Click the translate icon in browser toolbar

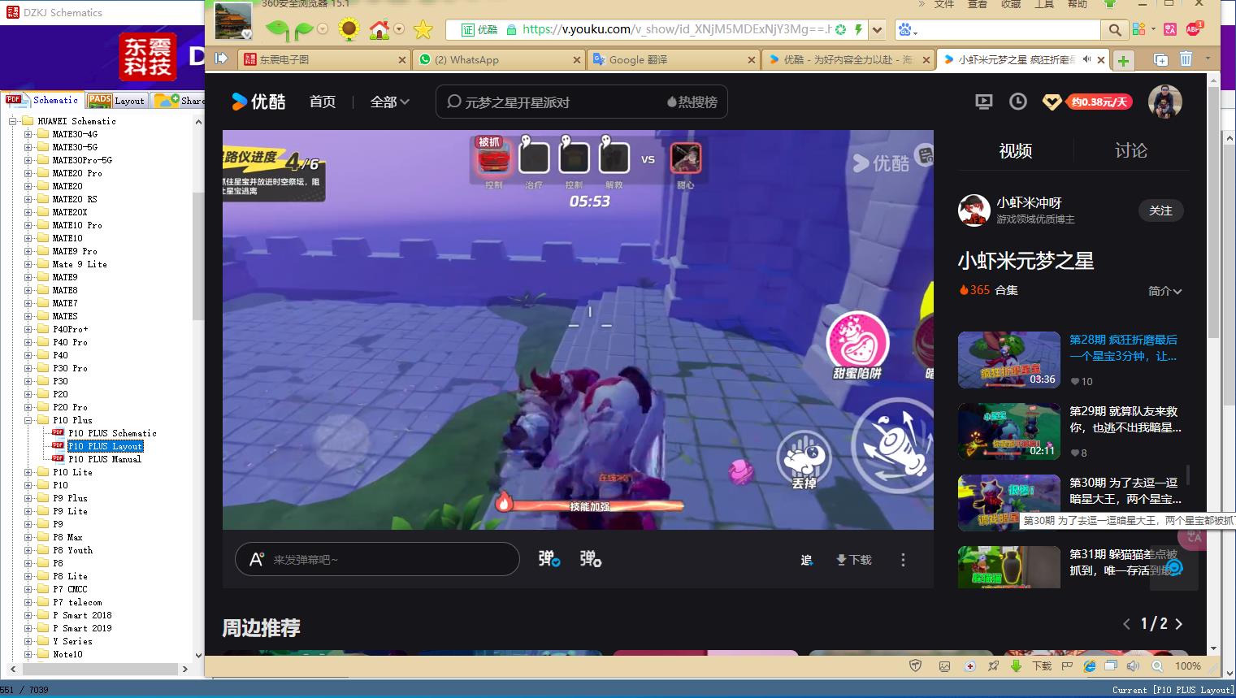tap(1170, 29)
